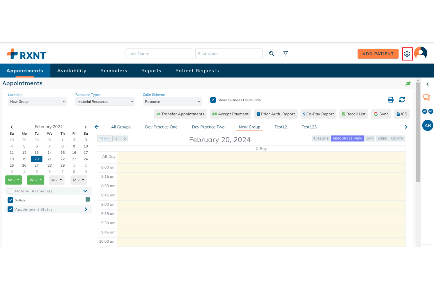Click the RXNT logo
The width and height of the screenshot is (434, 289).
pos(26,54)
